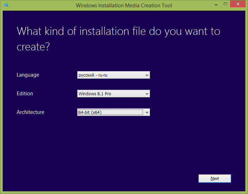The width and height of the screenshot is (248, 194).
Task: Click the 'What kind of installation file' heading
Action: [x=118, y=39]
